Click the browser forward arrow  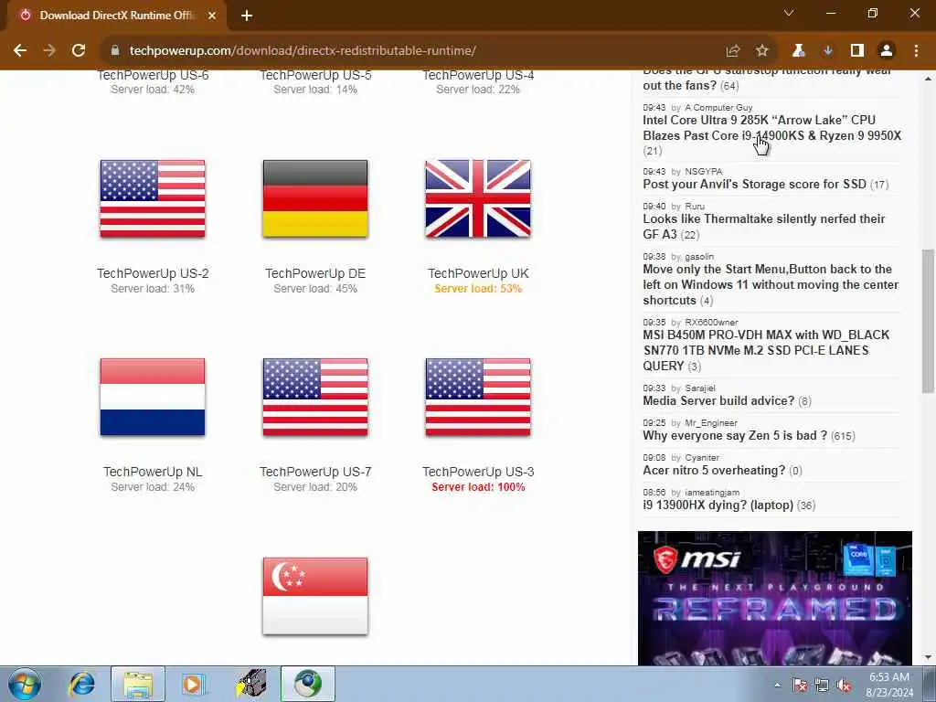pyautogui.click(x=49, y=51)
